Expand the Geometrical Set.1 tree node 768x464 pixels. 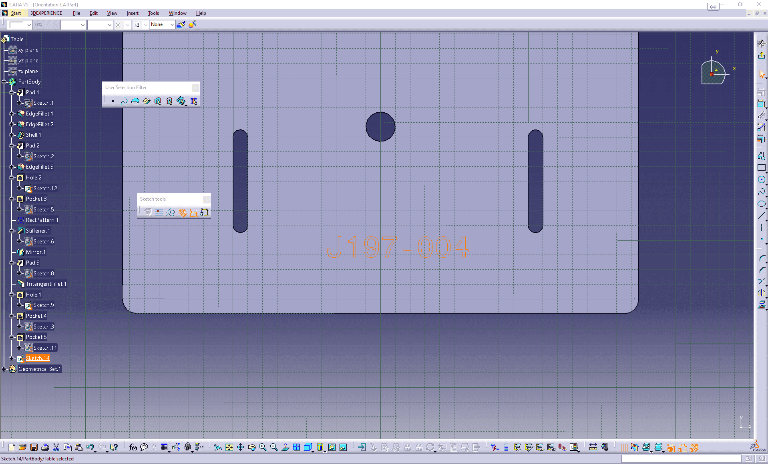[x=4, y=369]
